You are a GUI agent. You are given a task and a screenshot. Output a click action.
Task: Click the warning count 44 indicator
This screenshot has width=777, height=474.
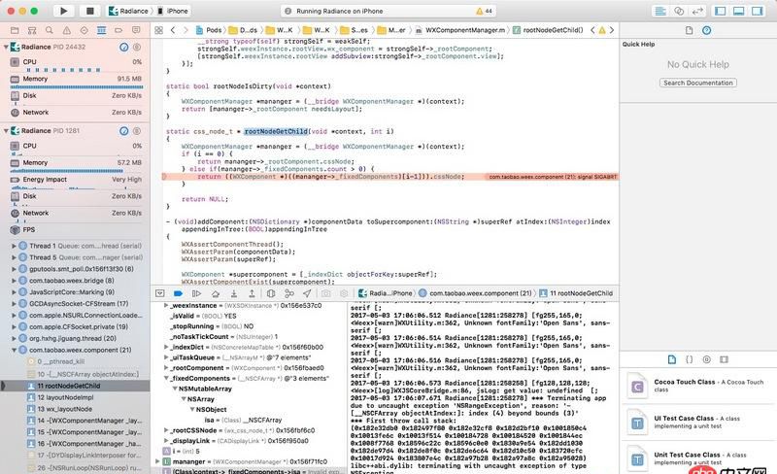tap(484, 11)
